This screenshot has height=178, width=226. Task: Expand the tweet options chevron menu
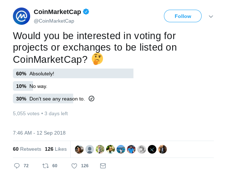[211, 17]
